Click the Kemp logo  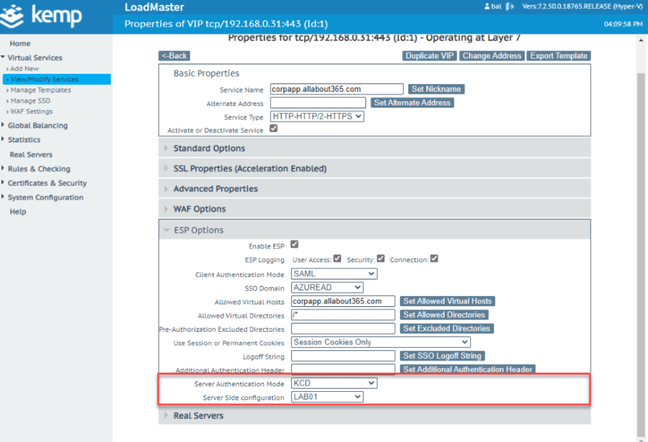41,16
